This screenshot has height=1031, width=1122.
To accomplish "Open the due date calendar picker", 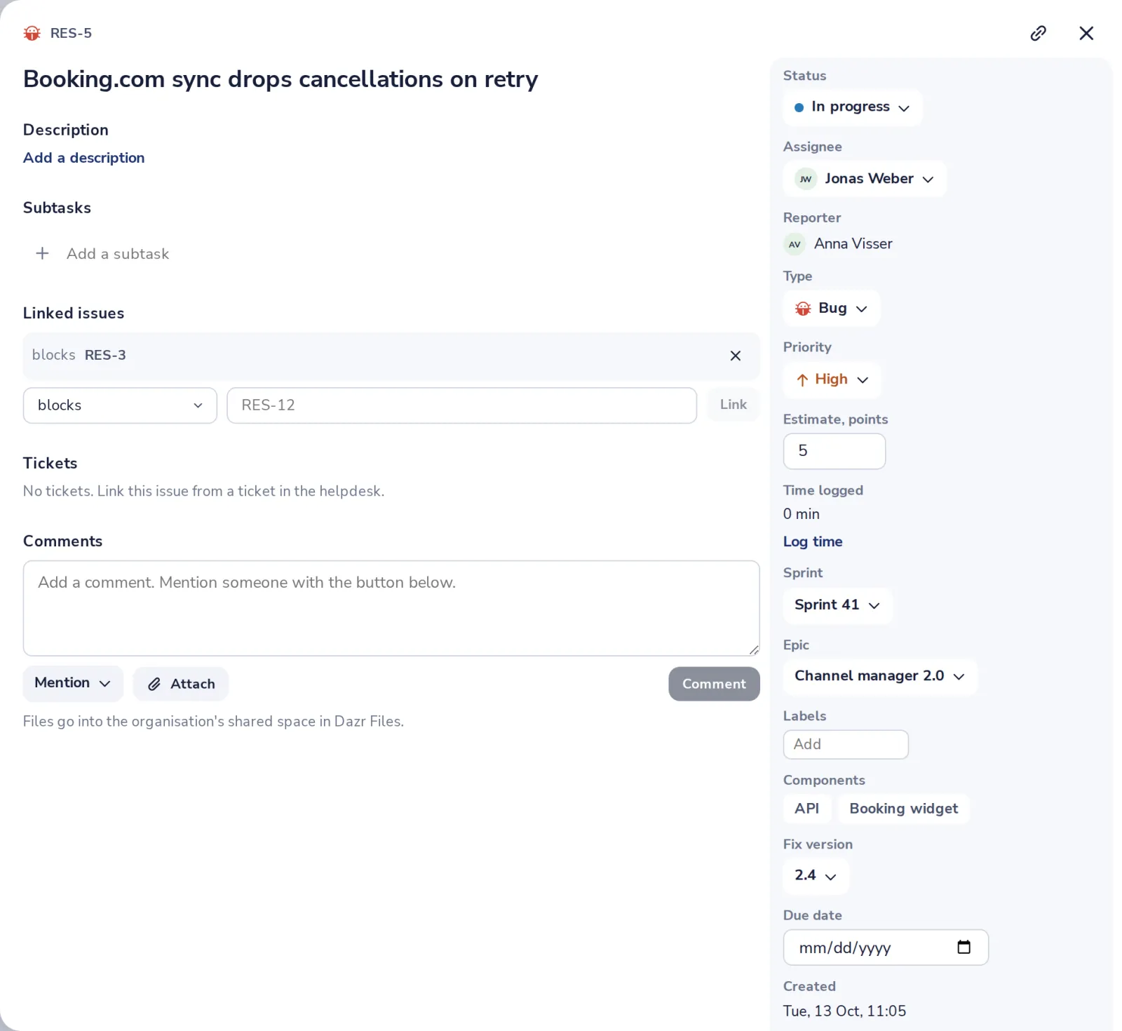I will coord(964,947).
